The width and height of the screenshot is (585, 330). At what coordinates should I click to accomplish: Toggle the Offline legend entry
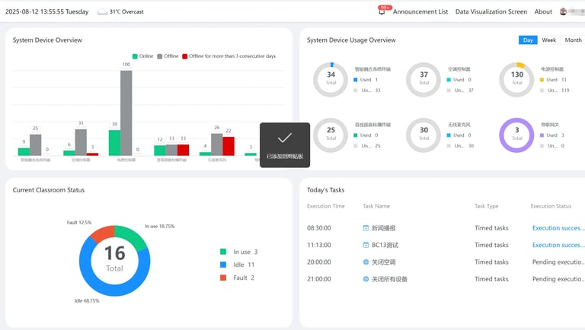click(168, 56)
